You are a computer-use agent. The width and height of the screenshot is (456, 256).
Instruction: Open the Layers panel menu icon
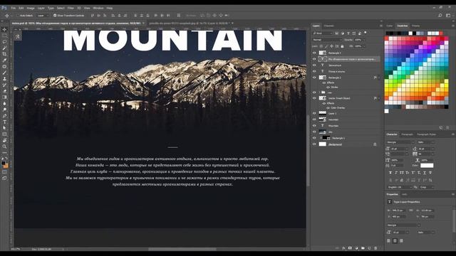click(x=381, y=26)
